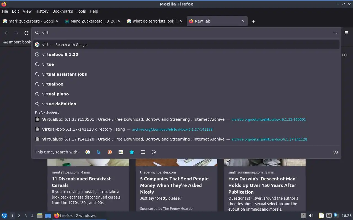Click the system menu icon in the taskbar
This screenshot has height=220, width=353.
4,216
